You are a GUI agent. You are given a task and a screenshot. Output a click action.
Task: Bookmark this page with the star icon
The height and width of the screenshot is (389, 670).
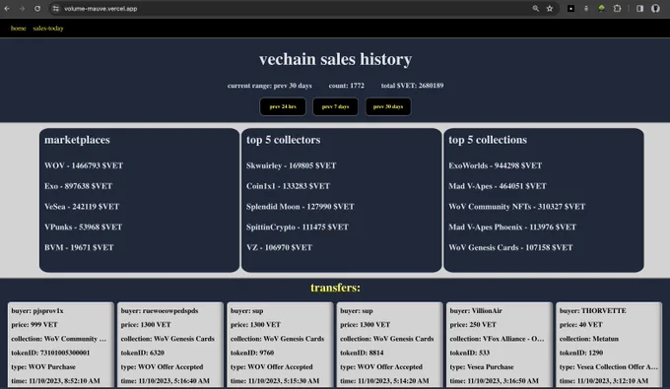point(550,9)
